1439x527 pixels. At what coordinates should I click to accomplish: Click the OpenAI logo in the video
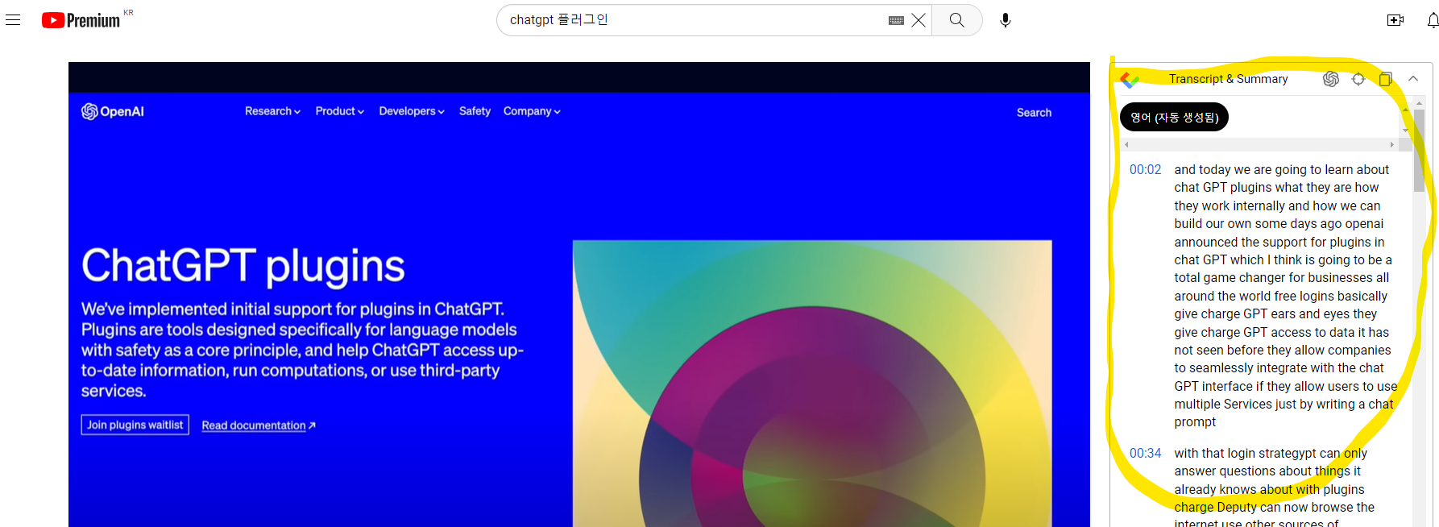[113, 111]
